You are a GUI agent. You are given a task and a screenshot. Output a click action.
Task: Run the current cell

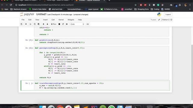click(54, 24)
